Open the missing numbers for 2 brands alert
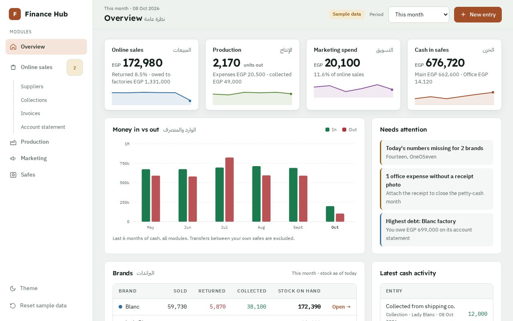 pos(436,152)
